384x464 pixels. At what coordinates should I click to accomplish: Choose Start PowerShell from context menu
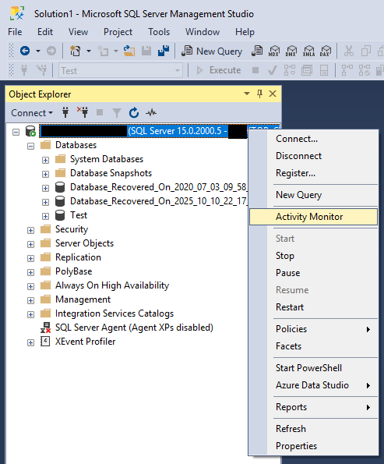(x=313, y=368)
